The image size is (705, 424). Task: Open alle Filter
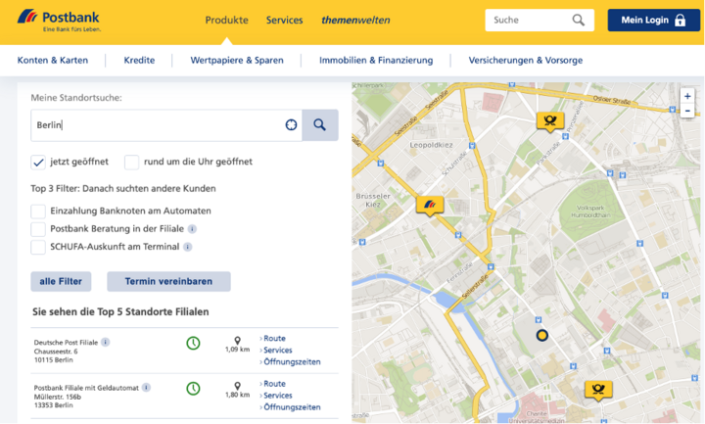click(61, 281)
